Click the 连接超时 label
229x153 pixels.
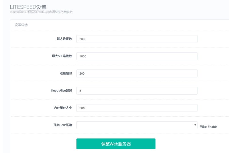pos(66,73)
